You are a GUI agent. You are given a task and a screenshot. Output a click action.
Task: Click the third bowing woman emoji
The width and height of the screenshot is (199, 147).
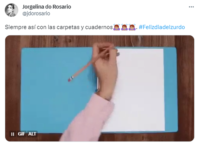132,27
